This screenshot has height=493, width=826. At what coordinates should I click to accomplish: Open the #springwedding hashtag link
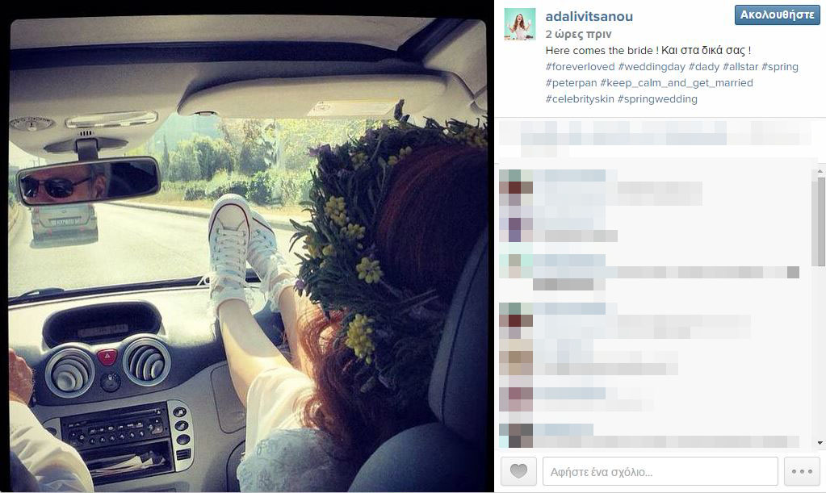[657, 99]
